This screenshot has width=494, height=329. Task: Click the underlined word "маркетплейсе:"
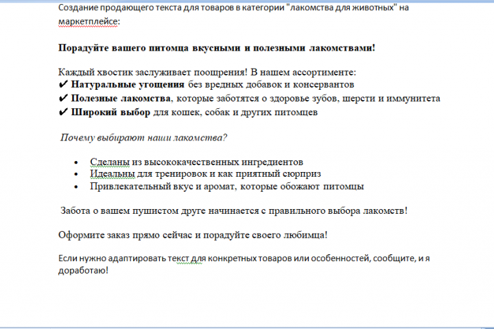pyautogui.click(x=89, y=21)
